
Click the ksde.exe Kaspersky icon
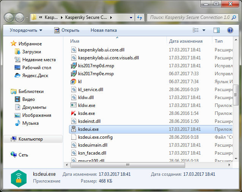click(x=74, y=113)
